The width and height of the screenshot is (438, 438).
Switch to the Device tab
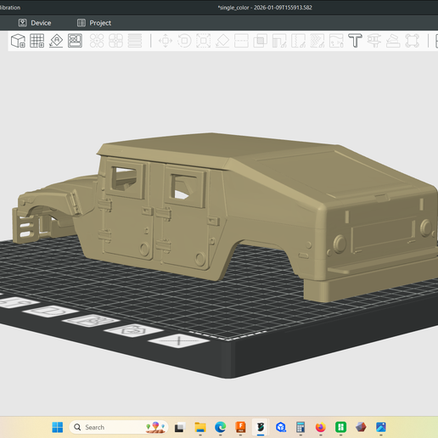(35, 23)
